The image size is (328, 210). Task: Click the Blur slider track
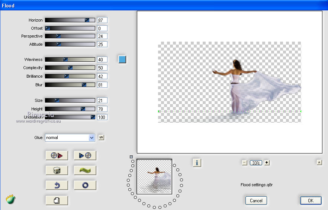click(x=70, y=85)
